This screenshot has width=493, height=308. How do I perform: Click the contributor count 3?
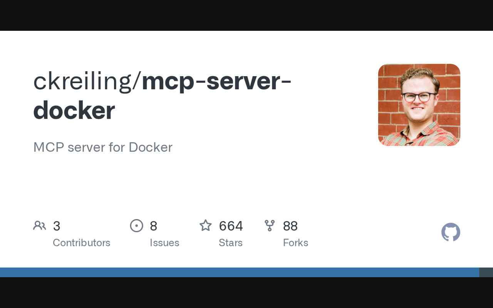57,226
